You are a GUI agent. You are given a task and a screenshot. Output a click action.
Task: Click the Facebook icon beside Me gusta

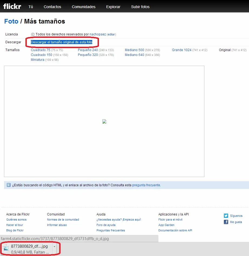click(x=226, y=222)
